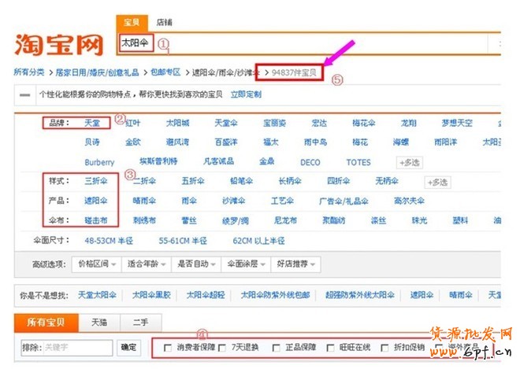Enable the 7天退换 filter checkbox
Screen dimensions: 520x369
click(221, 347)
